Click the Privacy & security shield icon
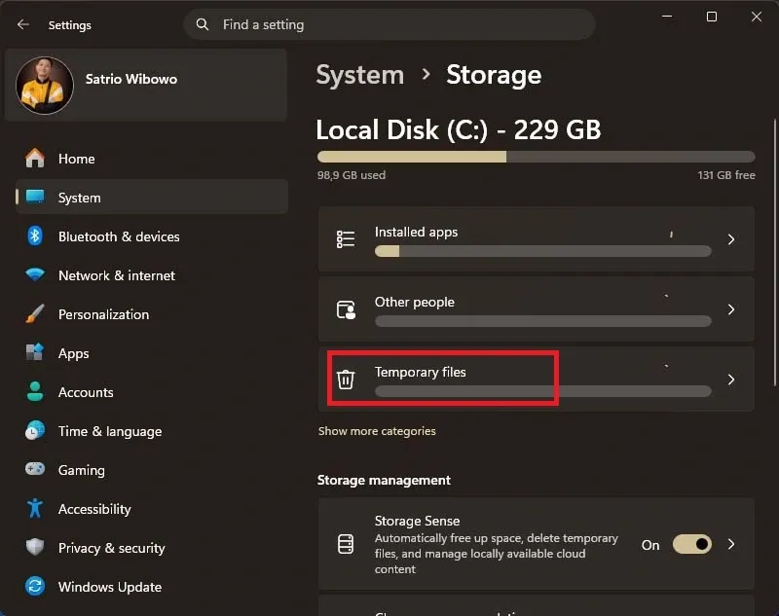 [x=35, y=548]
